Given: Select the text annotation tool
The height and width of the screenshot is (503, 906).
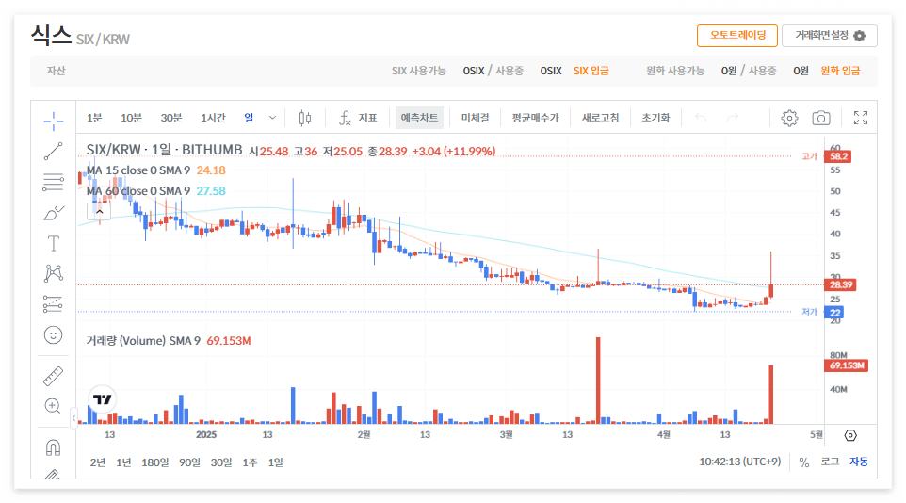Looking at the screenshot, I should coord(53,243).
